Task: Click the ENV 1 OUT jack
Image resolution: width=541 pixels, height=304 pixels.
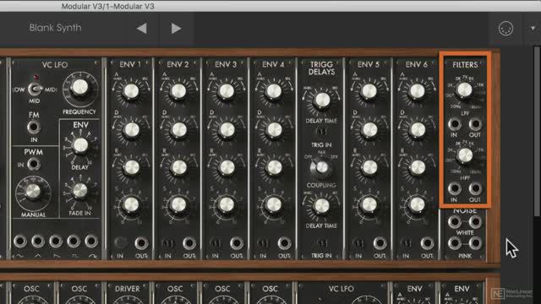Action: 141,243
